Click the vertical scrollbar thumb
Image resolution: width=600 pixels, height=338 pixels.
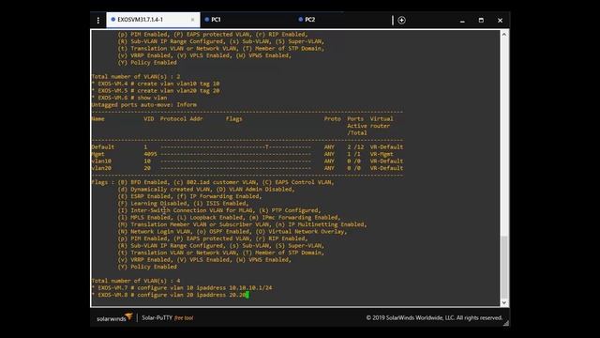coord(504,267)
